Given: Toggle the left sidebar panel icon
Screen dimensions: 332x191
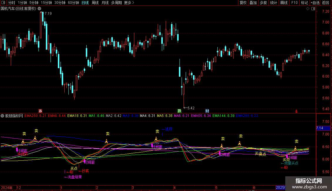Looking at the screenshot, I should (x=3, y=3).
